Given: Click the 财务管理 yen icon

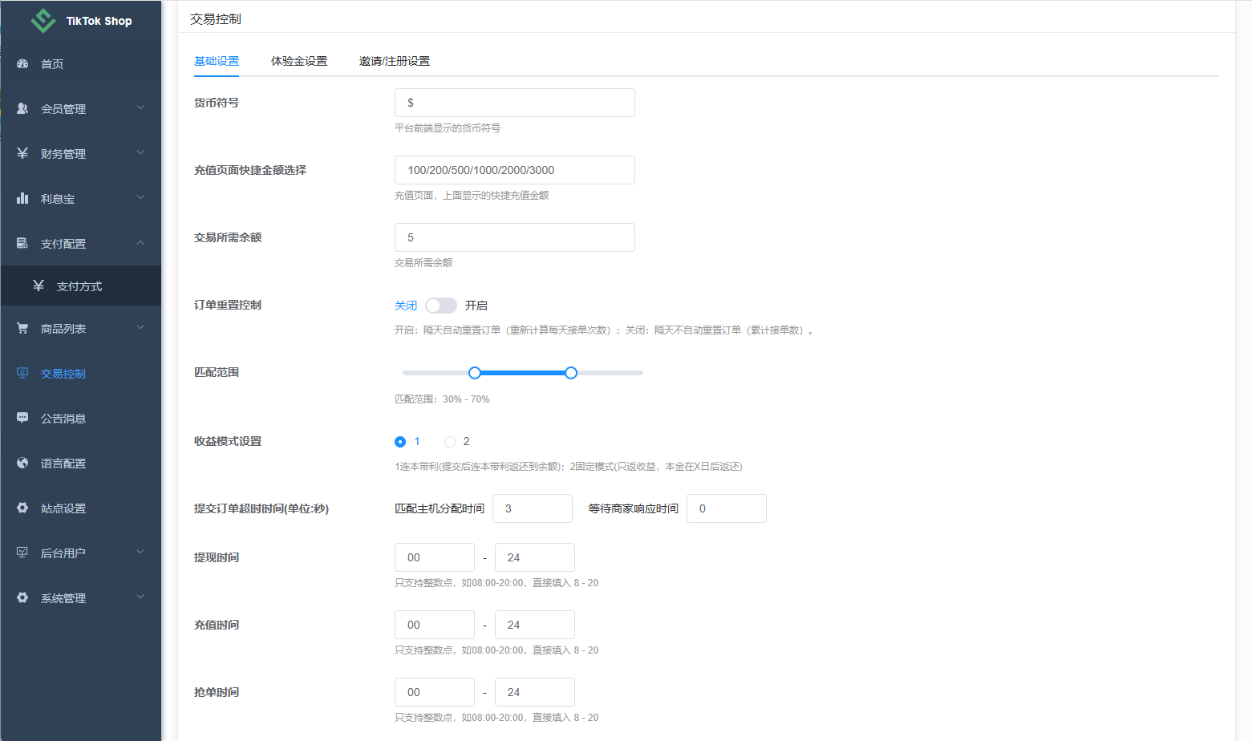Looking at the screenshot, I should click(x=22, y=153).
